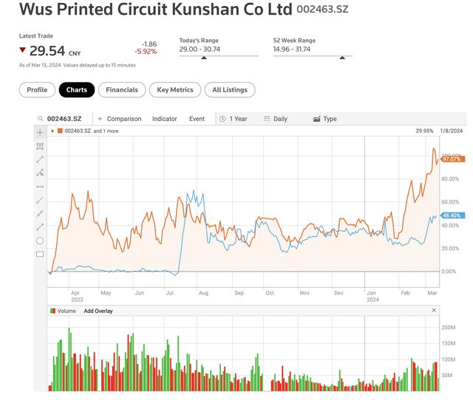Select the percent line drawing tool

click(x=40, y=173)
